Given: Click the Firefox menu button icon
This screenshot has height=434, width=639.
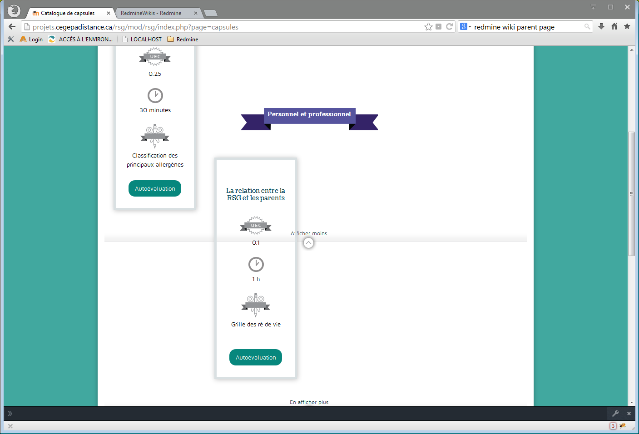Looking at the screenshot, I should [14, 10].
